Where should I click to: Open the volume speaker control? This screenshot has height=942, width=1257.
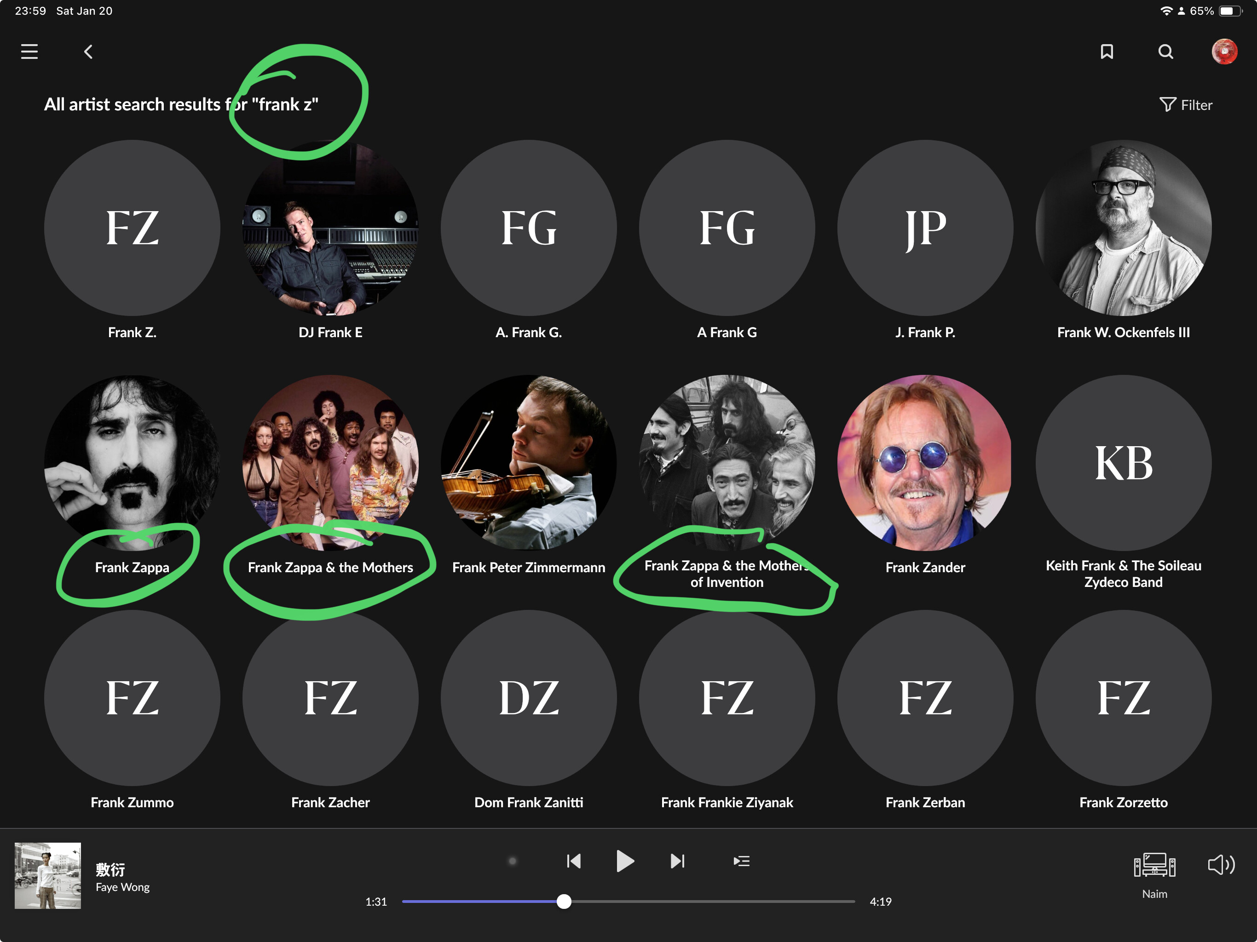coord(1221,865)
